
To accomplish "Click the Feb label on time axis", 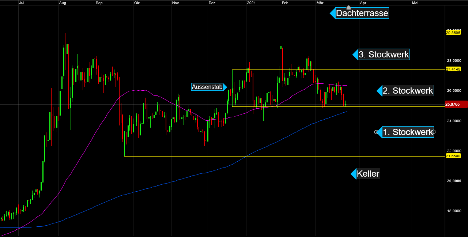I will (285, 3).
